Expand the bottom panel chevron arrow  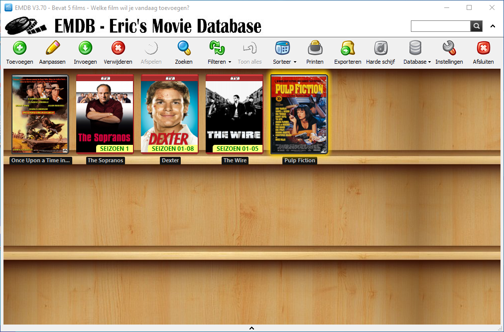[x=252, y=328]
